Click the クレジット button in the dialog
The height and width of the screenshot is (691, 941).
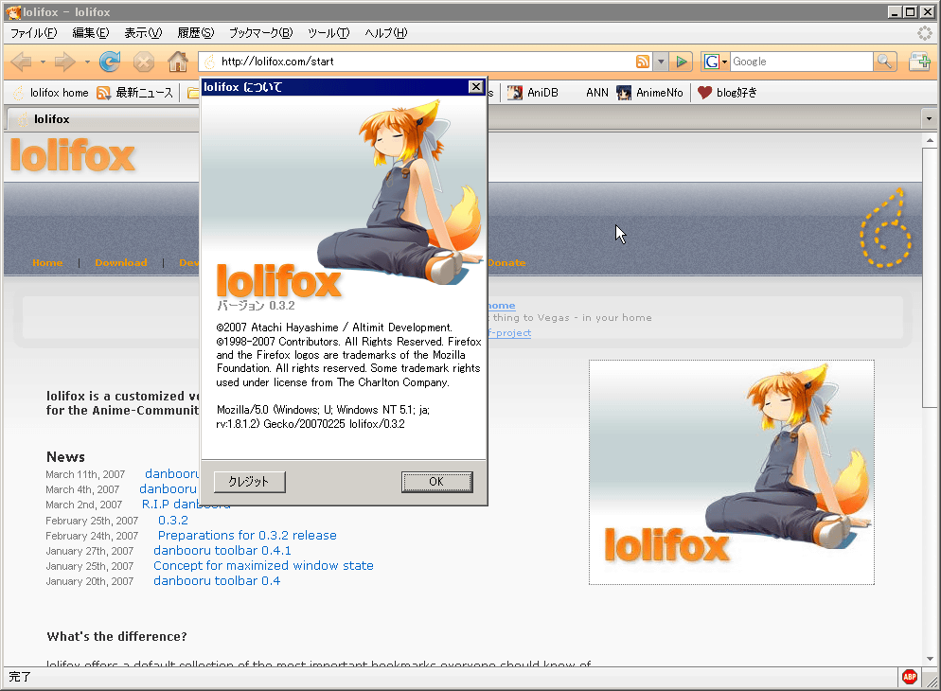(x=249, y=482)
